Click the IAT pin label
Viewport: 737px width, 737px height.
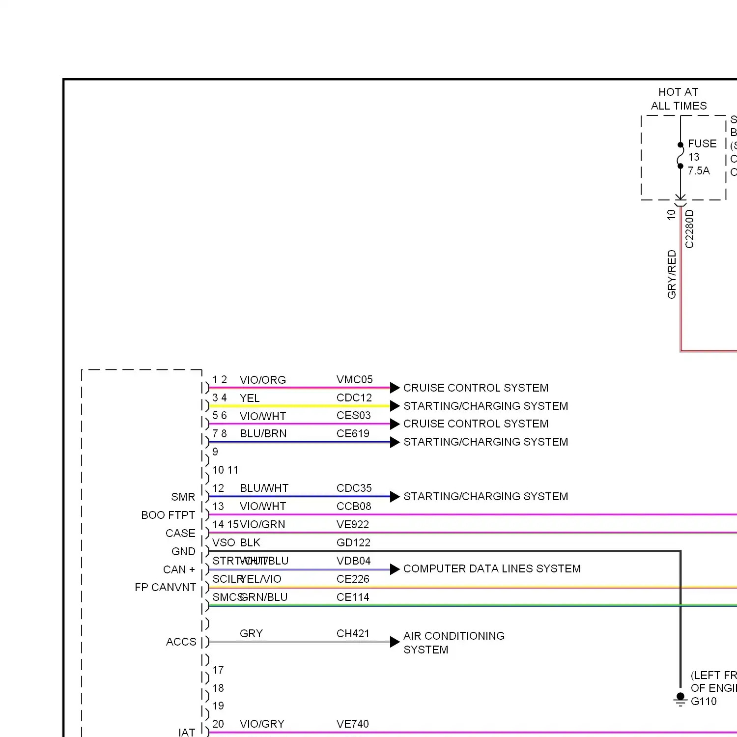[x=187, y=732]
